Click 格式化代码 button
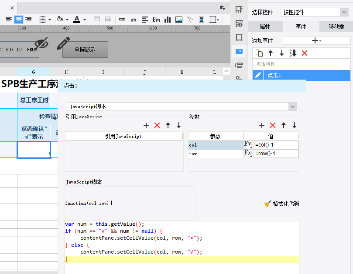The height and width of the screenshot is (274, 353). click(281, 204)
